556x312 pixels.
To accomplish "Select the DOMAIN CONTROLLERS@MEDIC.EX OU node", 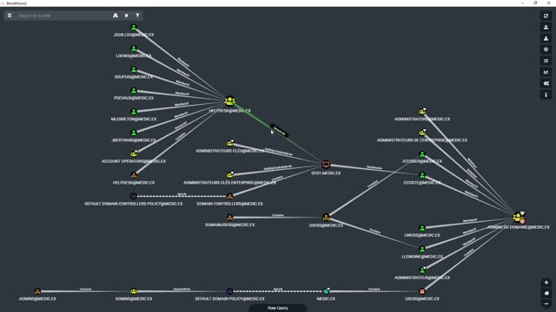I will pyautogui.click(x=229, y=196).
